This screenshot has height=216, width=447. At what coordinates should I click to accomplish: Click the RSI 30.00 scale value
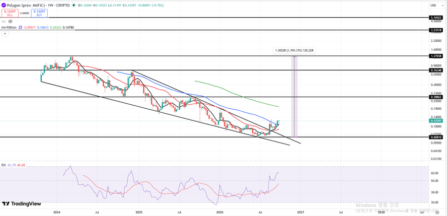coord(435,202)
